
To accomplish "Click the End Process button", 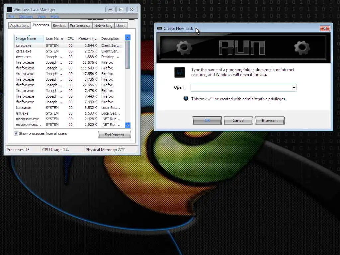I will [115, 135].
